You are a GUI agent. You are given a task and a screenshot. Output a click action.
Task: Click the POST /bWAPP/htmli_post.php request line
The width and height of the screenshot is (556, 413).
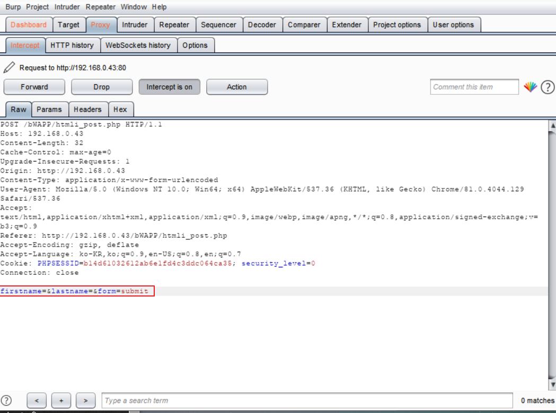point(81,124)
